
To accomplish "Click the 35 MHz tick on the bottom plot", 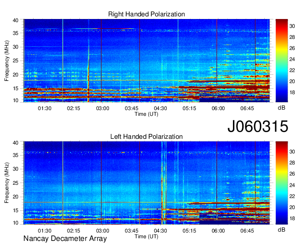I will [15, 155].
